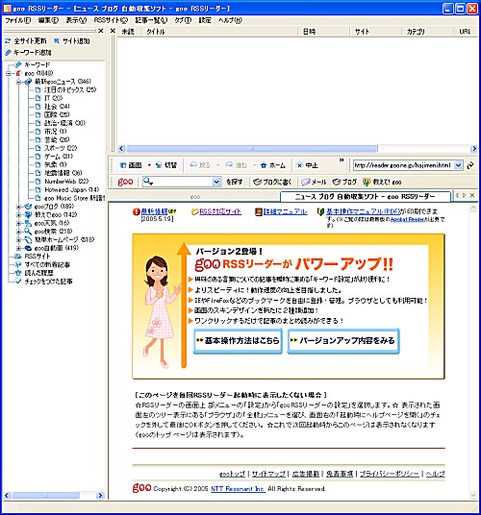Screen dimensions: 481x515
Task: Click the サイト追加 add-site icon
Action: point(57,41)
